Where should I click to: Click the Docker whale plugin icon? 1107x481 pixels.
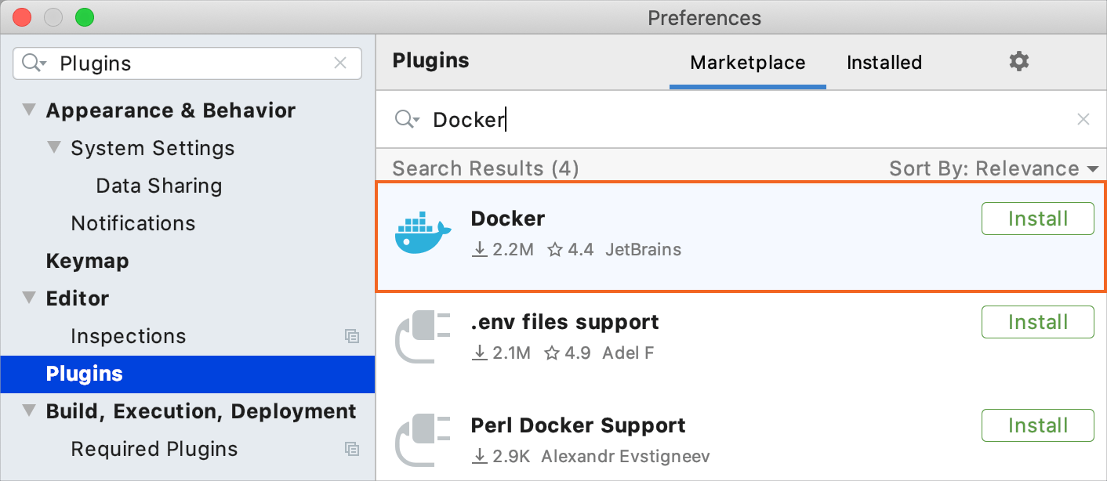[x=423, y=233]
